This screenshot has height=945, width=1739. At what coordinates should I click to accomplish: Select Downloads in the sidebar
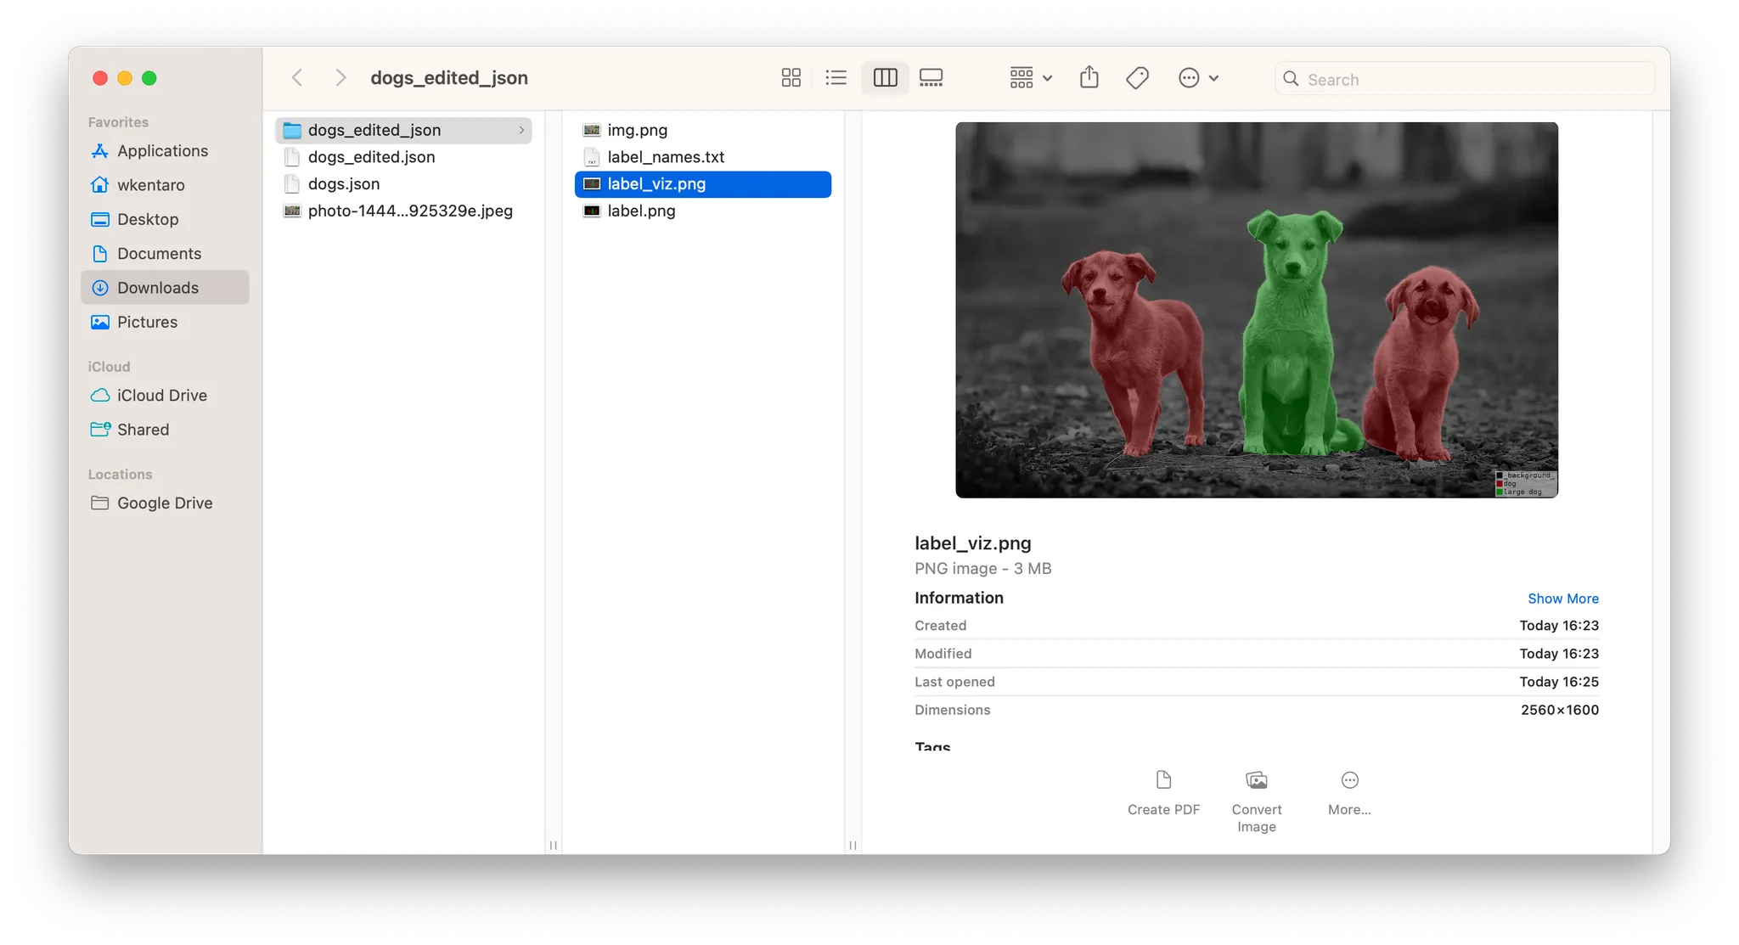(165, 288)
